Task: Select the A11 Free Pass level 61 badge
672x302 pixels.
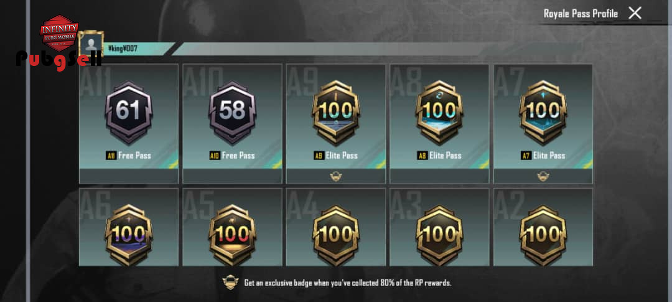Action: coord(129,112)
